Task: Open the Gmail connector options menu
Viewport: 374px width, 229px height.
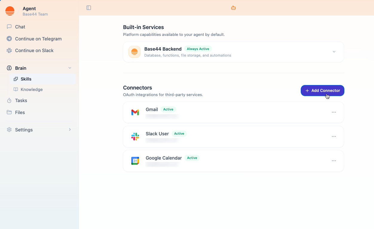Action: tap(334, 112)
